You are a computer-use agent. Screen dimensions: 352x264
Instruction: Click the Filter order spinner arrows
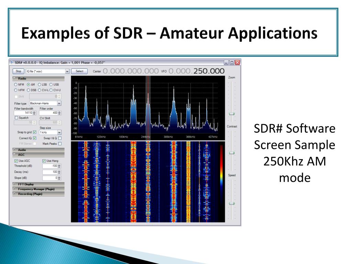(59, 113)
